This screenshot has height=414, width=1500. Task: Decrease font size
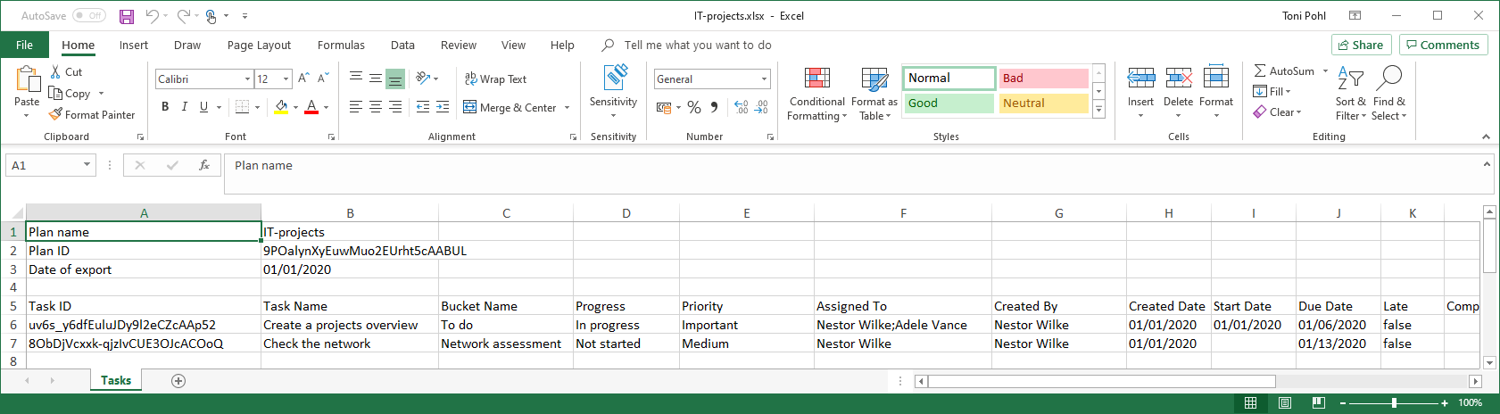[323, 79]
